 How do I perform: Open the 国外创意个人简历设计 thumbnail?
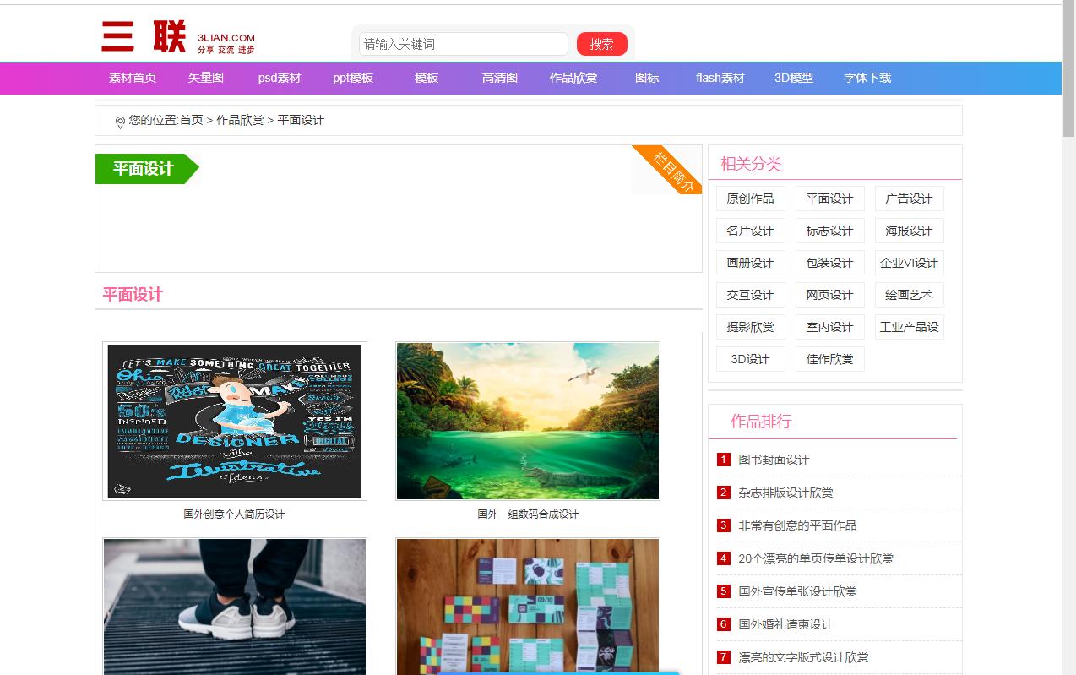pos(234,421)
